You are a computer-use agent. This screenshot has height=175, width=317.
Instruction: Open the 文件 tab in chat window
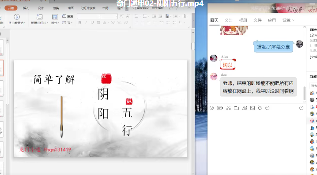click(x=257, y=20)
